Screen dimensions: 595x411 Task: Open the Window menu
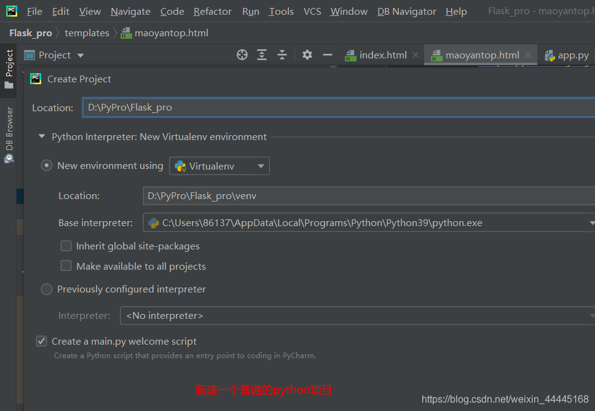click(349, 12)
